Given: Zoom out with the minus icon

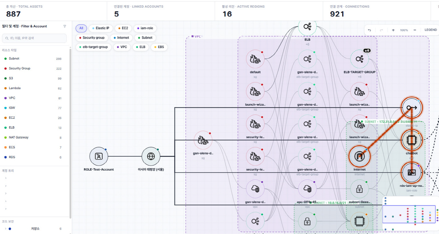Looking at the screenshot, I should (x=415, y=30).
